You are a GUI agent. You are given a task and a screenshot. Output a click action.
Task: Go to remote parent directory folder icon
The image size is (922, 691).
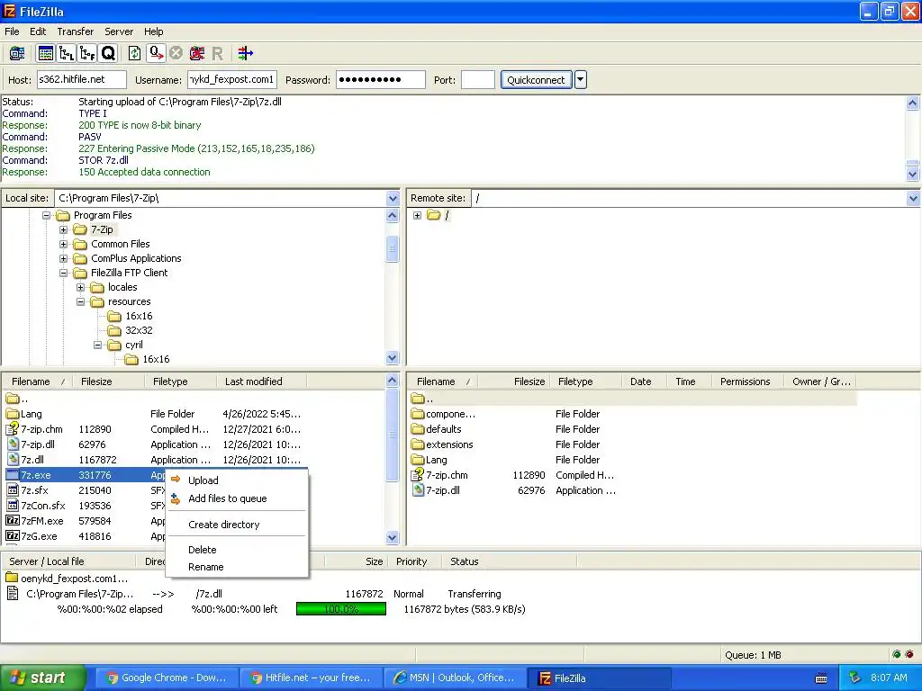(x=418, y=399)
